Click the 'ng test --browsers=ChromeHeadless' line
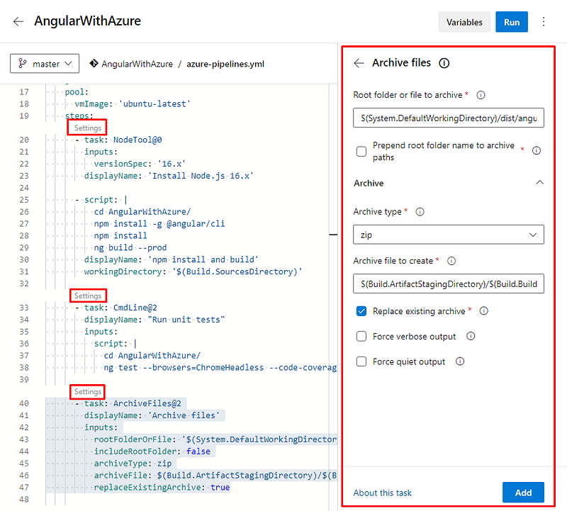The width and height of the screenshot is (567, 511). point(220,368)
